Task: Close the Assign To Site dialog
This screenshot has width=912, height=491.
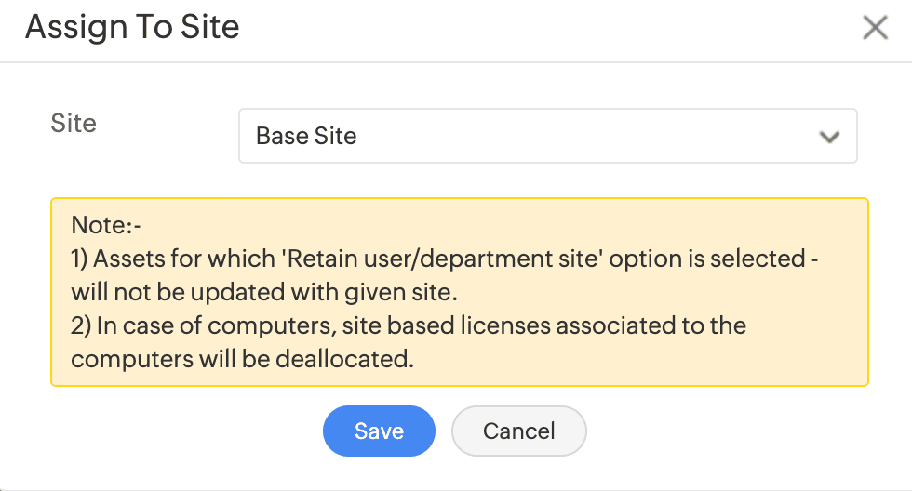Action: click(875, 28)
